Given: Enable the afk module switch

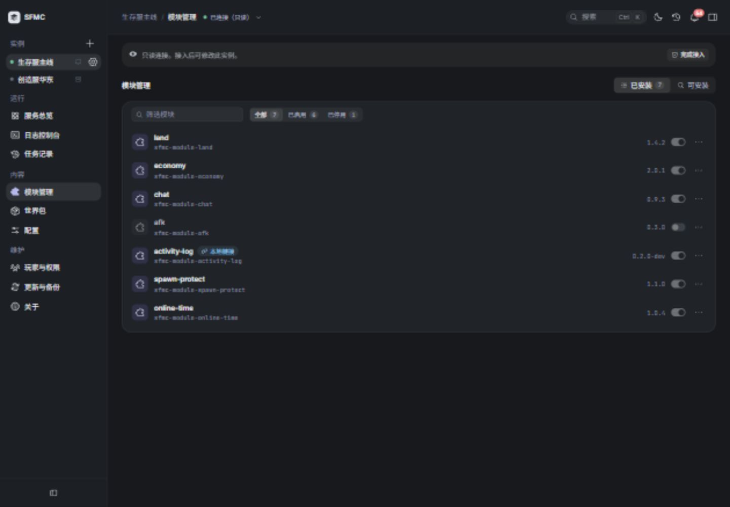Looking at the screenshot, I should (678, 227).
